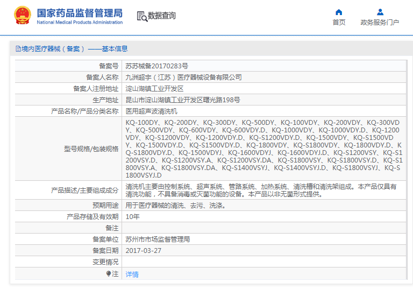
Task: Click the 备案人名称 row label
Action: (x=102, y=77)
